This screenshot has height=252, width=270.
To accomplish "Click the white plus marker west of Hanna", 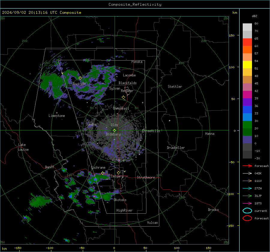I will [169, 120].
